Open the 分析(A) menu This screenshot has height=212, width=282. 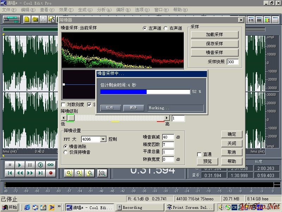tap(104, 10)
